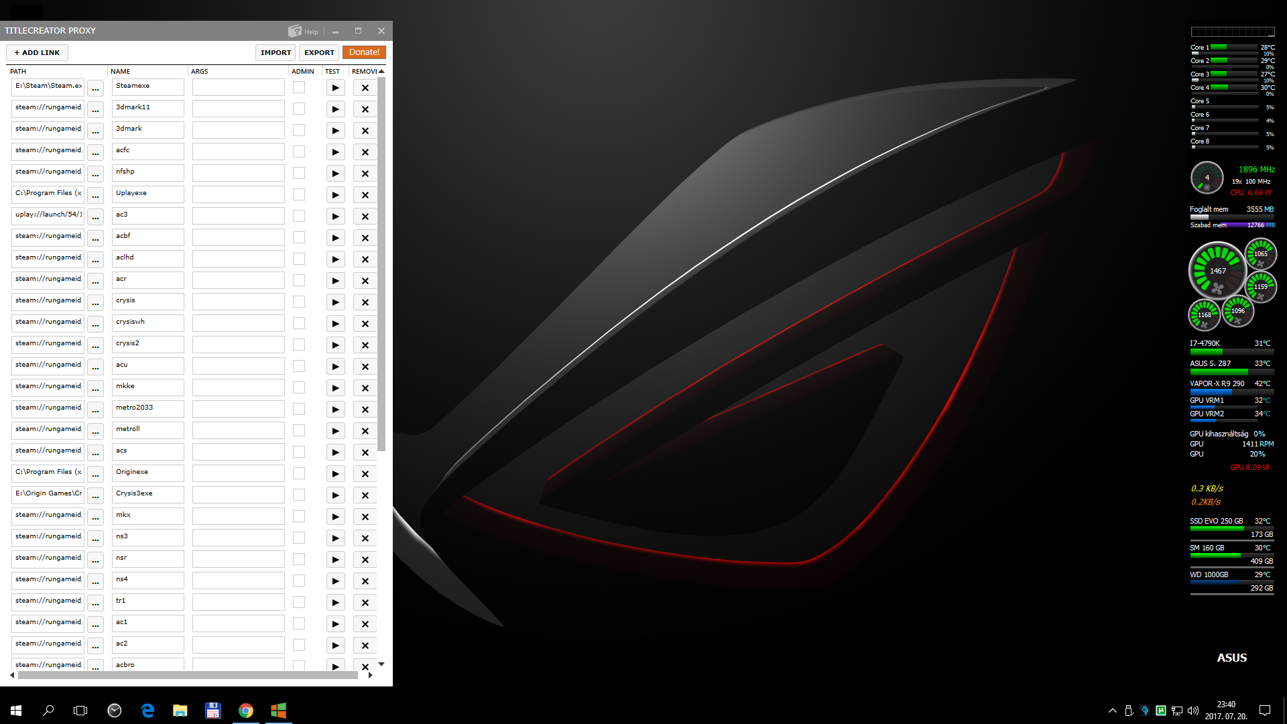
Task: Click horizontal scrollbar right arrow
Action: click(370, 675)
